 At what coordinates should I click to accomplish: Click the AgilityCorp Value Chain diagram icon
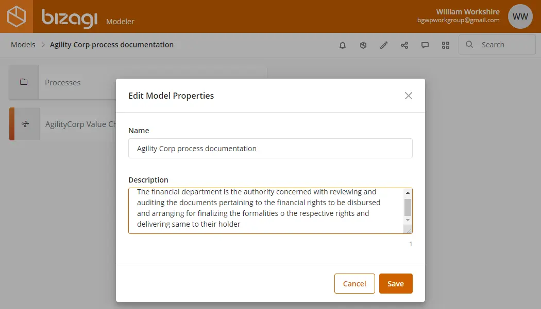25,124
